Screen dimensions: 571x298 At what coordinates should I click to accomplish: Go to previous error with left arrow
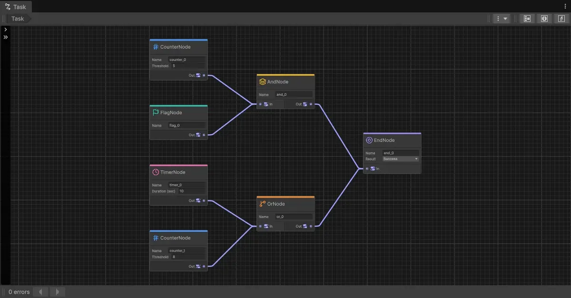(40, 292)
